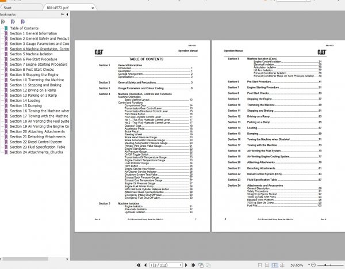The image size is (345, 269).
Task: Switch to single page view
Action: click(260, 265)
